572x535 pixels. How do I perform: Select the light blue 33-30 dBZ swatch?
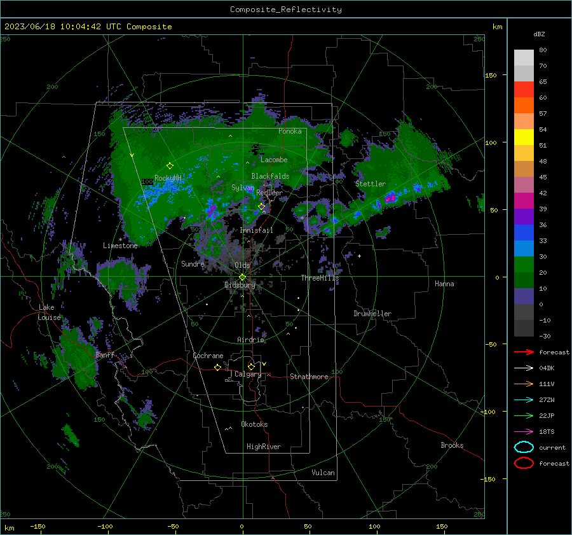pyautogui.click(x=524, y=248)
